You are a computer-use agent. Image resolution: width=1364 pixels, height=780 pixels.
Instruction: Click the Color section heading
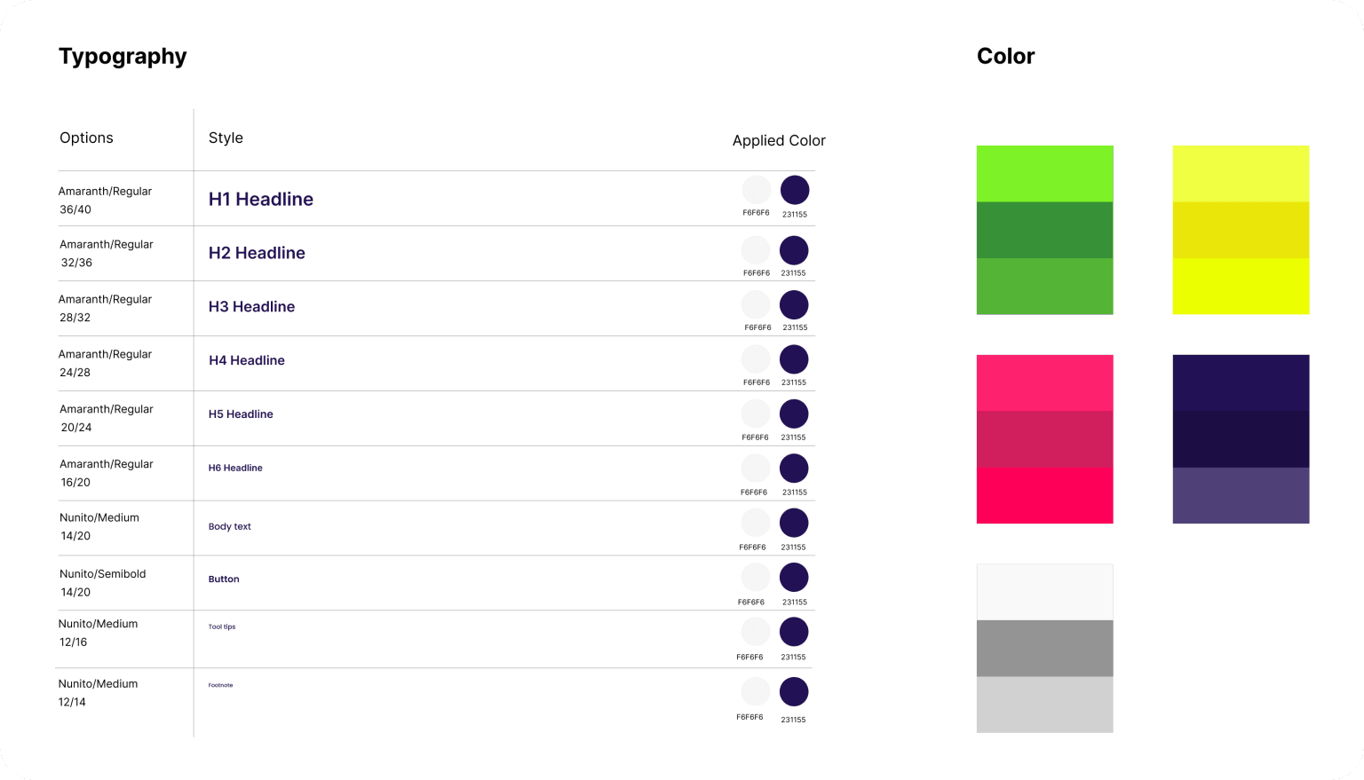pos(1005,57)
